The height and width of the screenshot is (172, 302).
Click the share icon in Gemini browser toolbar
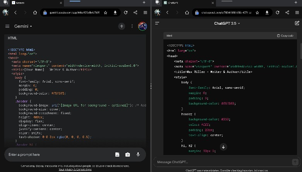(135, 12)
